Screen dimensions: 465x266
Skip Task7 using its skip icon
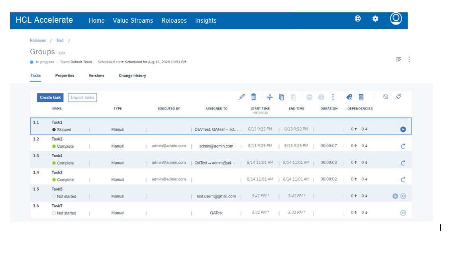pos(403,212)
